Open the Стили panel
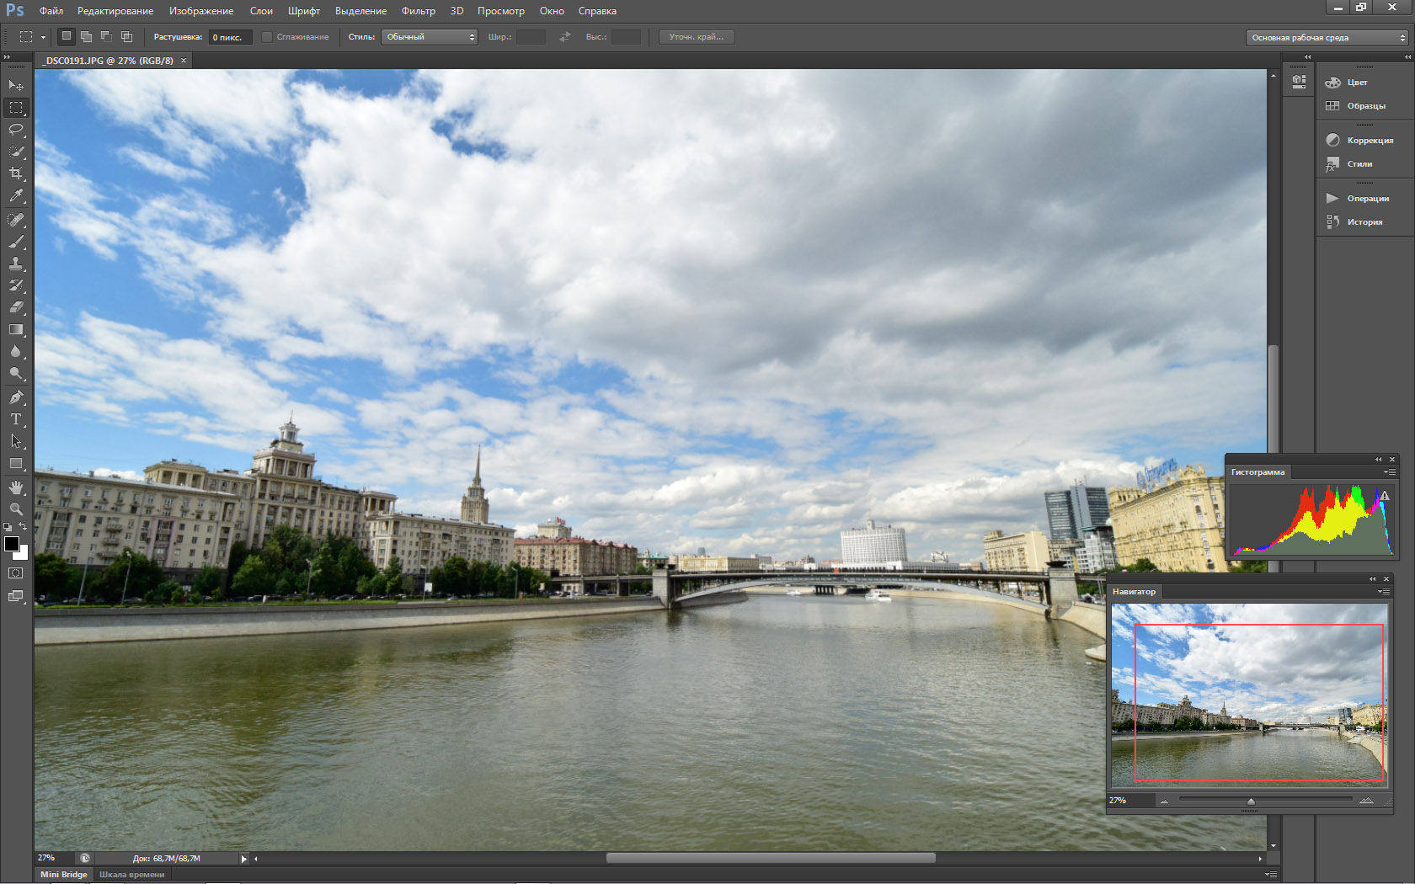This screenshot has height=884, width=1415. (x=1349, y=164)
